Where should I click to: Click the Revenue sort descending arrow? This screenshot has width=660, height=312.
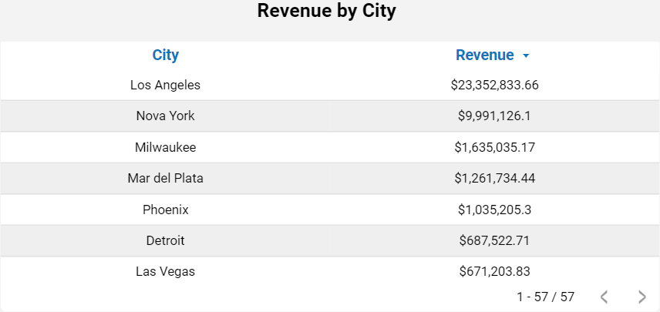[526, 56]
